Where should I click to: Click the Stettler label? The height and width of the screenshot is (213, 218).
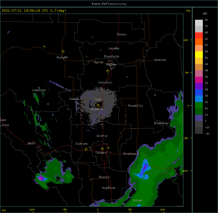(160, 60)
